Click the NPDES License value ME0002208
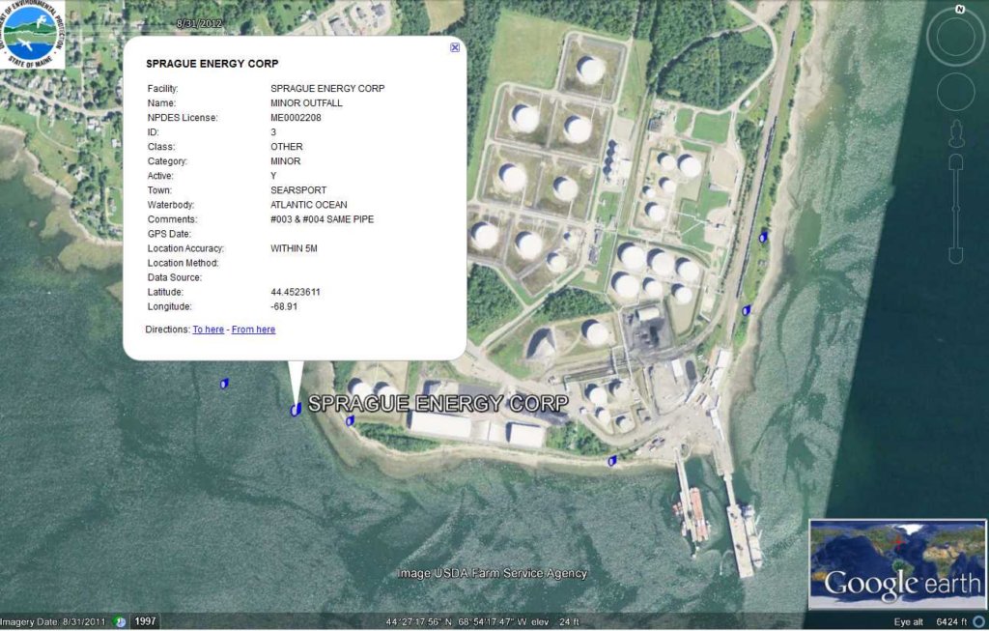This screenshot has width=989, height=631. click(296, 117)
